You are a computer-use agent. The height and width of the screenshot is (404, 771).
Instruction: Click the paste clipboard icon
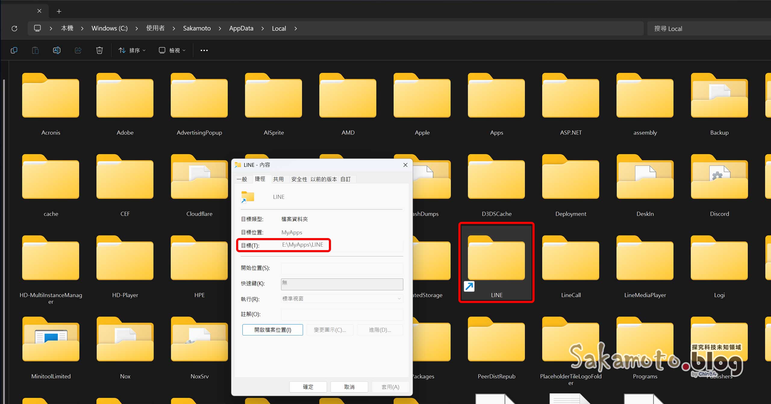click(35, 50)
